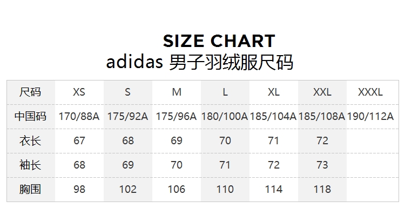Select sleeve length value 73
This screenshot has height=208, width=405.
coord(322,165)
